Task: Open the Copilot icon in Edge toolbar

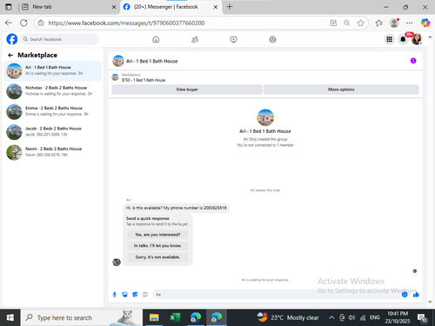Action: [x=425, y=23]
